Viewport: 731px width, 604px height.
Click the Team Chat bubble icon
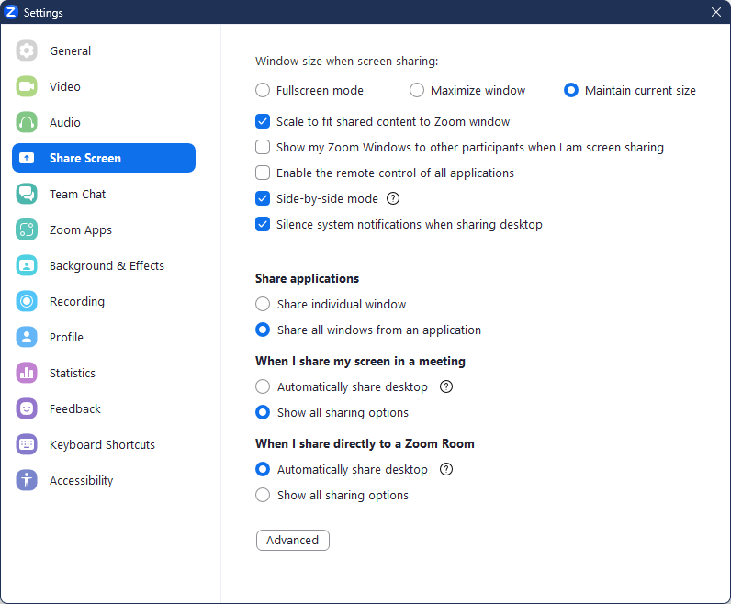(27, 194)
